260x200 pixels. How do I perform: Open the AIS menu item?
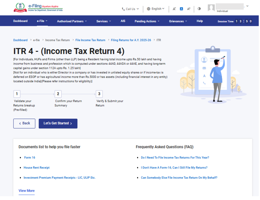tap(123, 21)
